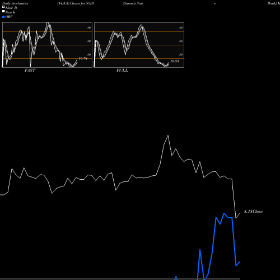Click the Slow D legend swatch
This screenshot has height=280, width=280.
[3, 7]
